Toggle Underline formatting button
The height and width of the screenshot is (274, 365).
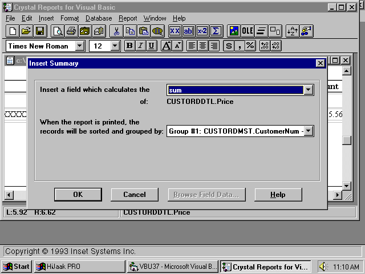151,46
